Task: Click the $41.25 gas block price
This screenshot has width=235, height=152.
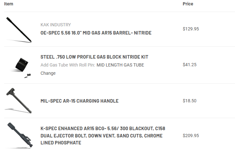Action: (x=189, y=65)
